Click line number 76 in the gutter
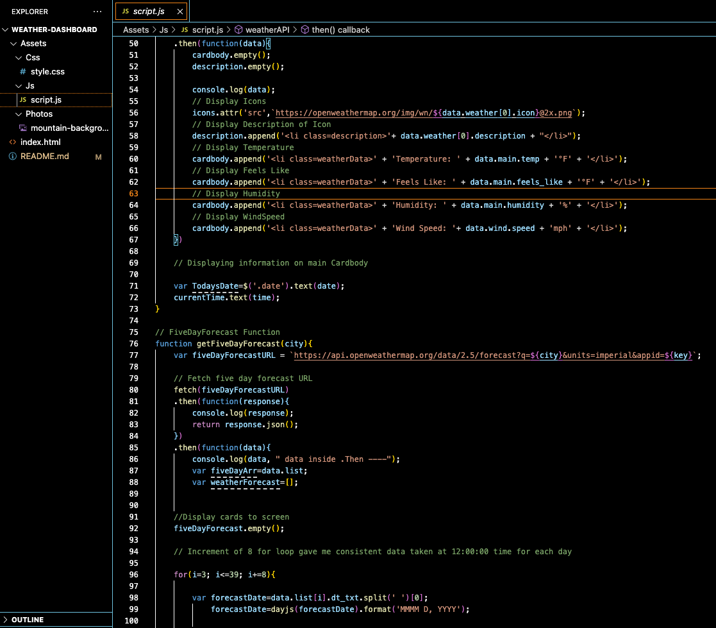This screenshot has width=716, height=628. point(133,344)
